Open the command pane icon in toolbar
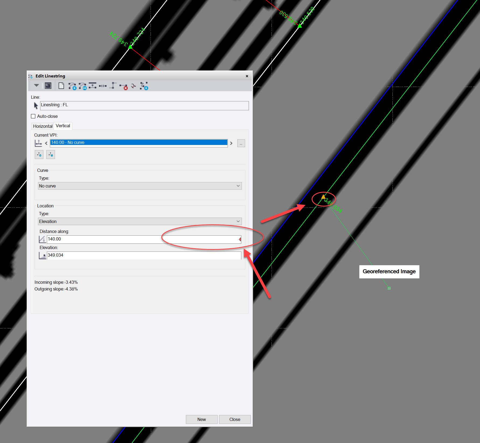480x443 pixels. coord(48,86)
